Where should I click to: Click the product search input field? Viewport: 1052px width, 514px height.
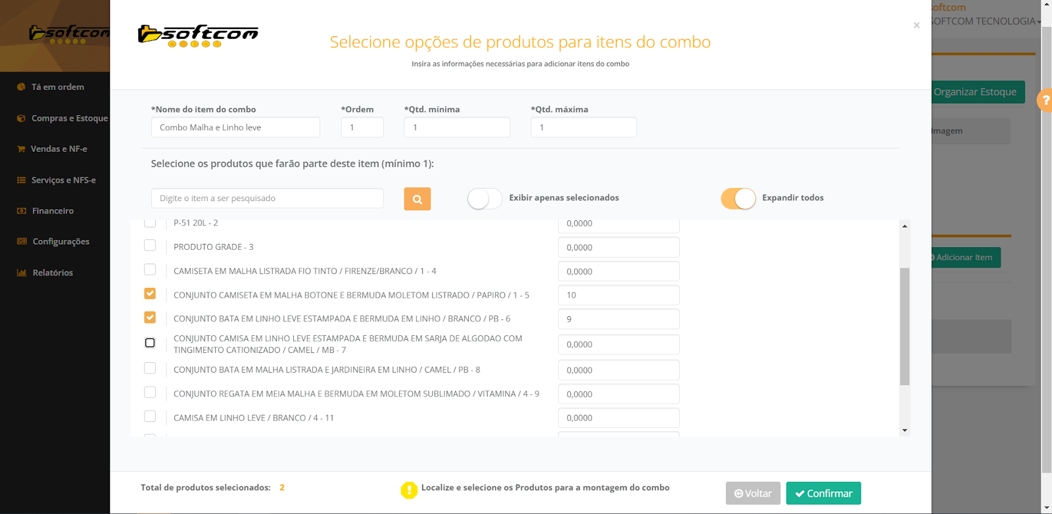point(267,199)
